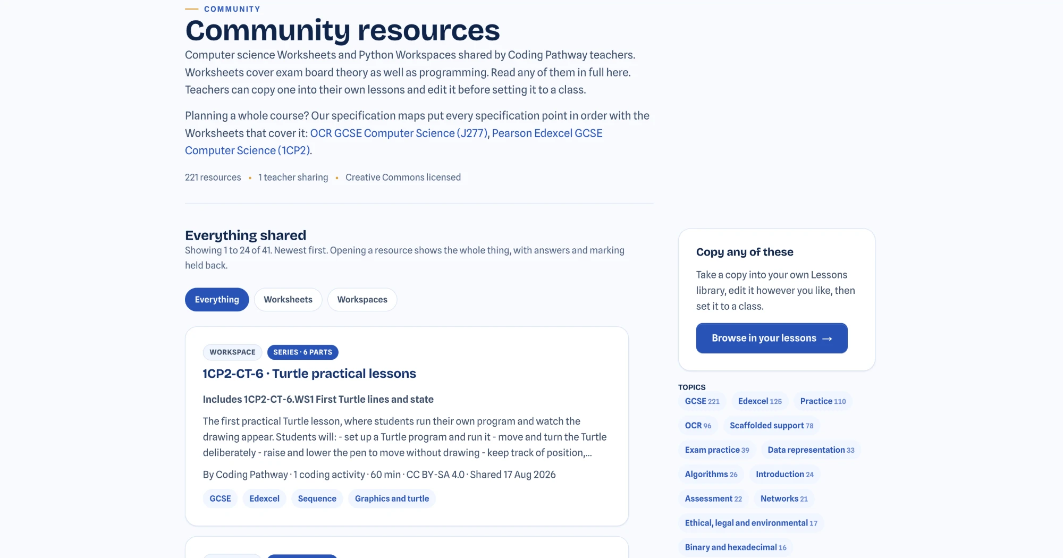The width and height of the screenshot is (1063, 558).
Task: Click '221 resources' text
Action: coord(213,177)
